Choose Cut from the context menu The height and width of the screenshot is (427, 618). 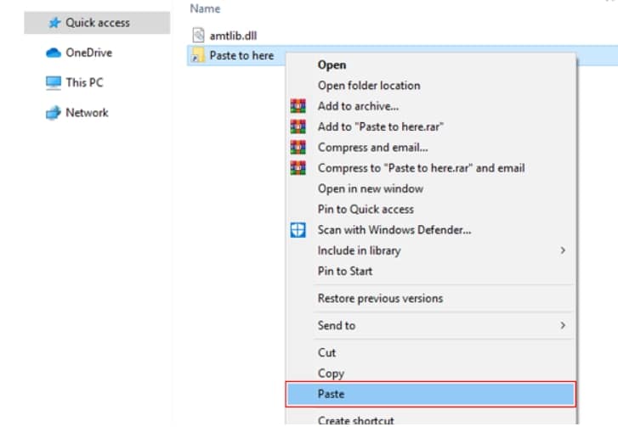coord(326,352)
